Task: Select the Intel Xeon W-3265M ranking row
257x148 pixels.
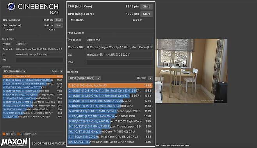Action: [110, 116]
